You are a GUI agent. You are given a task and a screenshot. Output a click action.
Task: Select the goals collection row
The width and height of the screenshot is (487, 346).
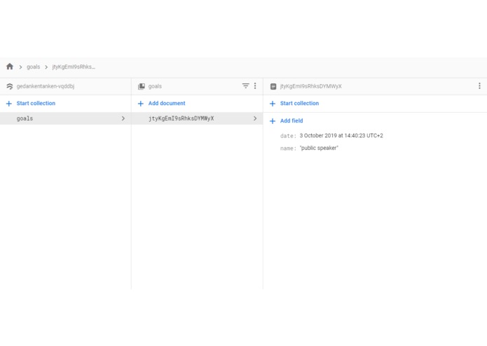click(x=66, y=118)
